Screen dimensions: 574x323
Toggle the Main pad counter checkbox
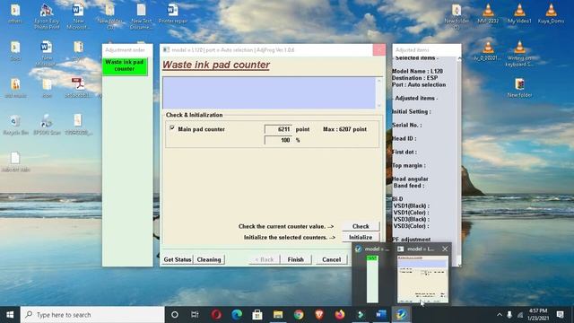(172, 128)
